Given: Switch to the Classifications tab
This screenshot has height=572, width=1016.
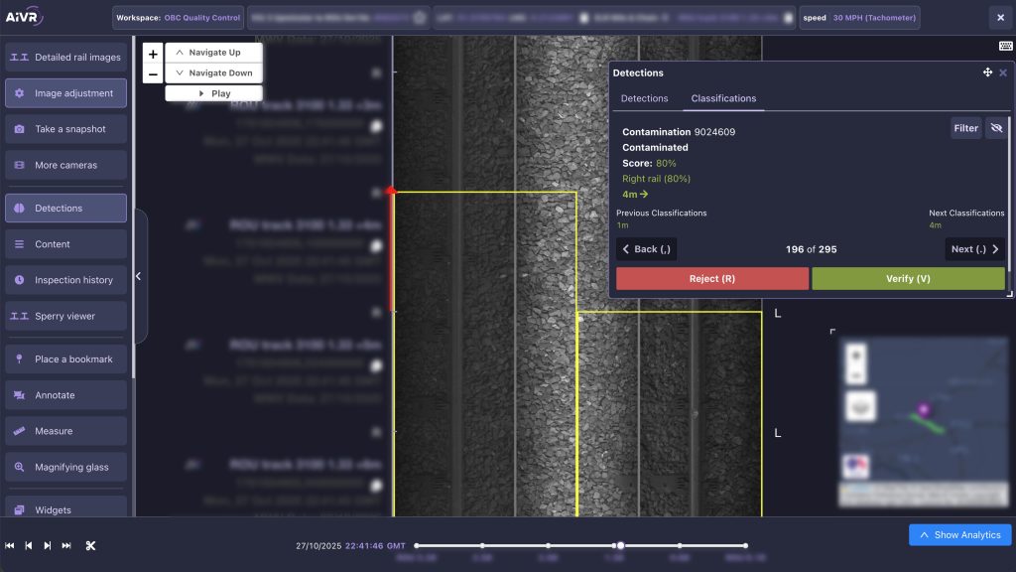Looking at the screenshot, I should (723, 98).
